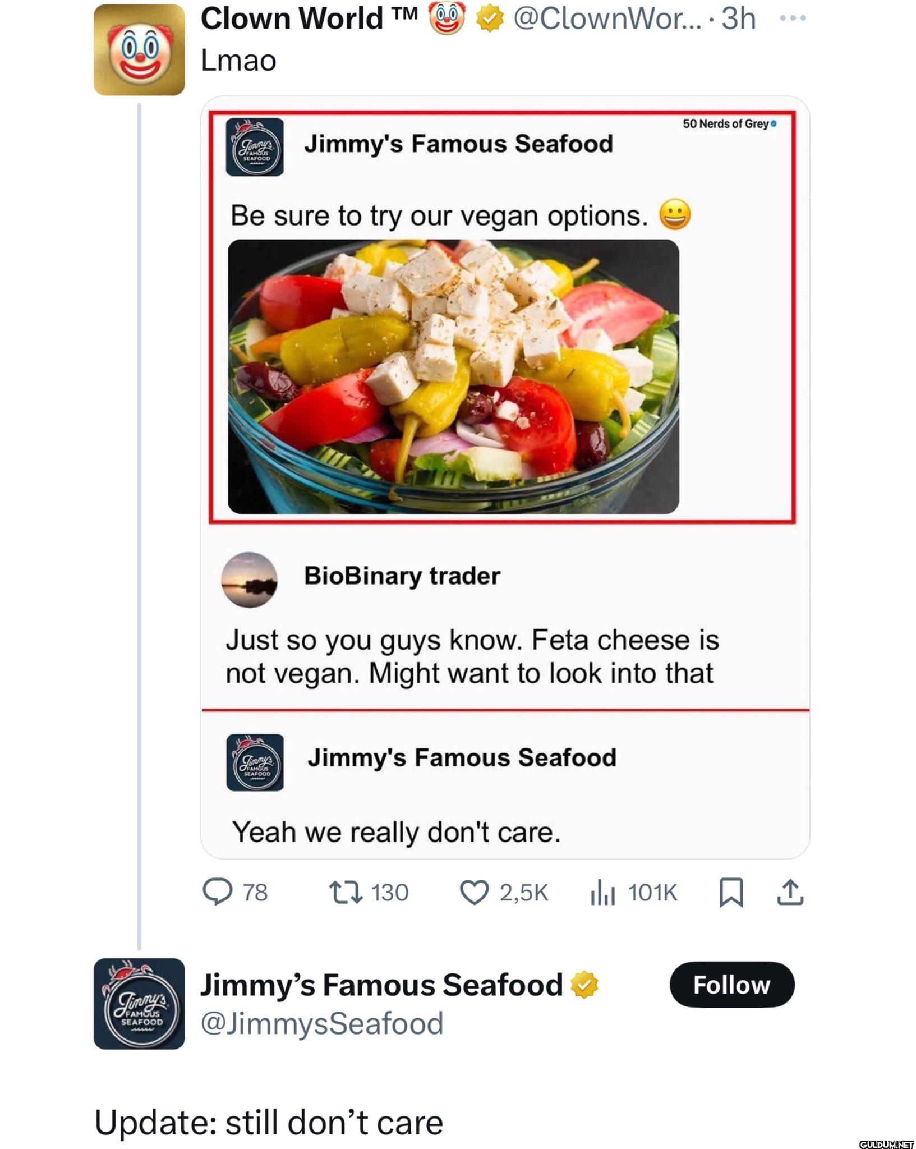916x1149 pixels.
Task: Follow Jimmy's Famous Seafood
Action: pyautogui.click(x=732, y=985)
